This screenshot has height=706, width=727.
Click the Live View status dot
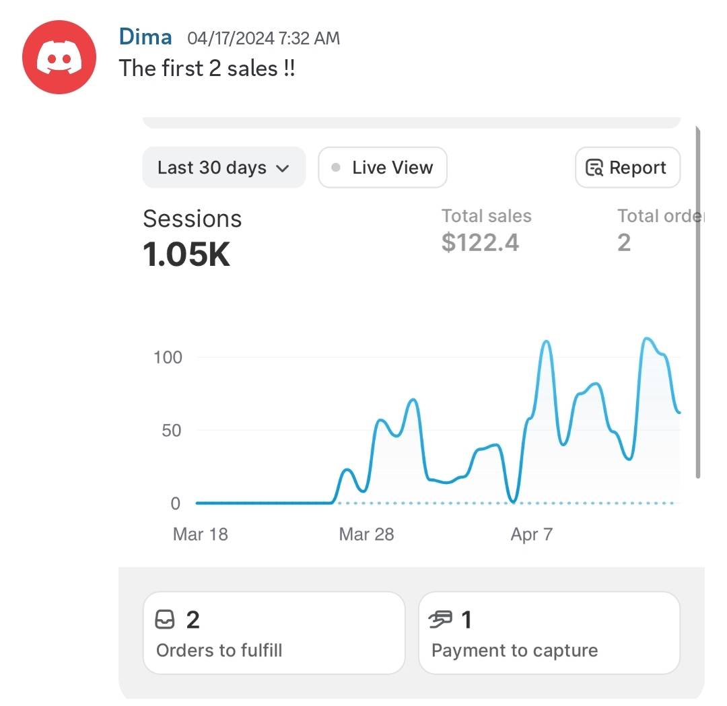[x=337, y=168]
